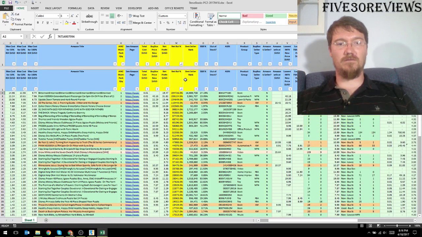Launch the Font dialog box launcher
The image size is (422, 237).
[78, 30]
